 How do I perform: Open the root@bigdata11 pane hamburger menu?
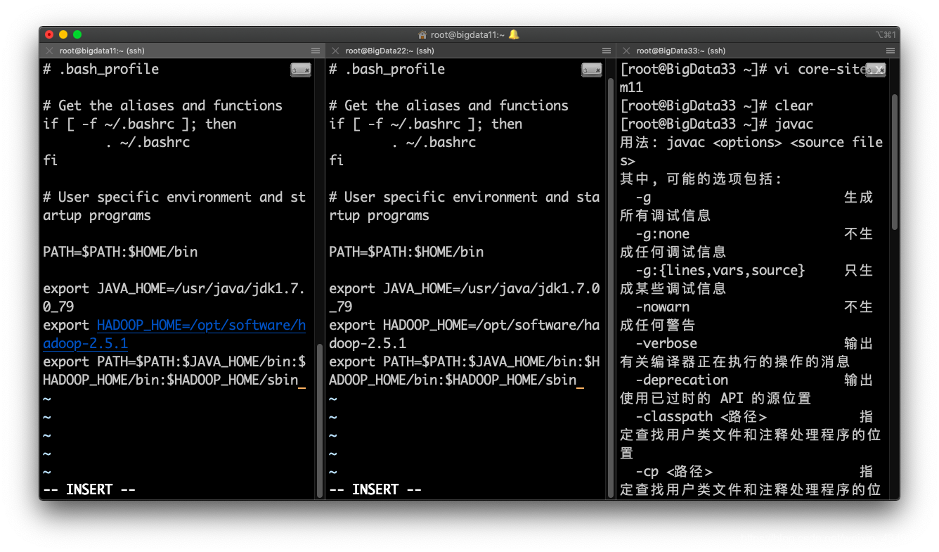point(316,51)
